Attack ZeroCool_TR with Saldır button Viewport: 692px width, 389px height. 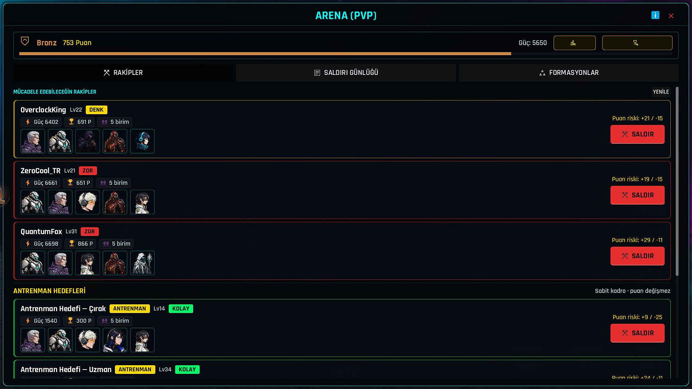tap(638, 195)
